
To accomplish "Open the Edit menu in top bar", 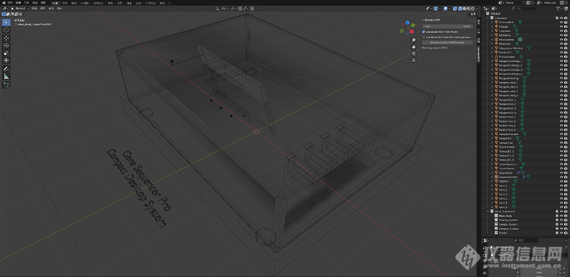I will (x=18, y=2).
